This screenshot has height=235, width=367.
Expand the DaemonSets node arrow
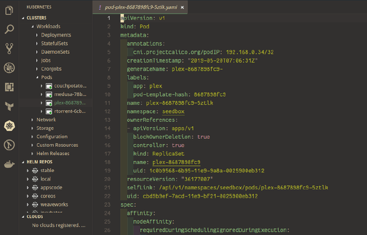37,52
